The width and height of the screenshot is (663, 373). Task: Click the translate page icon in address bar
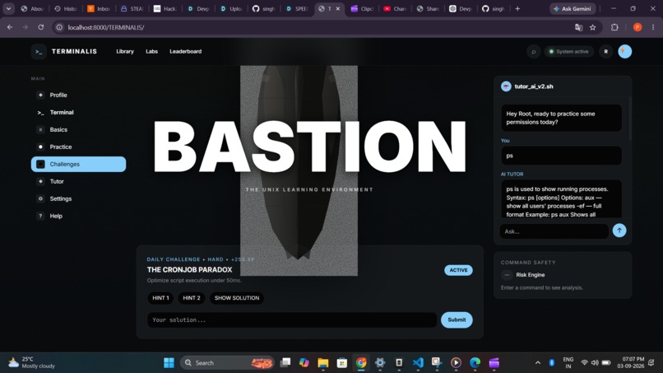tap(578, 27)
